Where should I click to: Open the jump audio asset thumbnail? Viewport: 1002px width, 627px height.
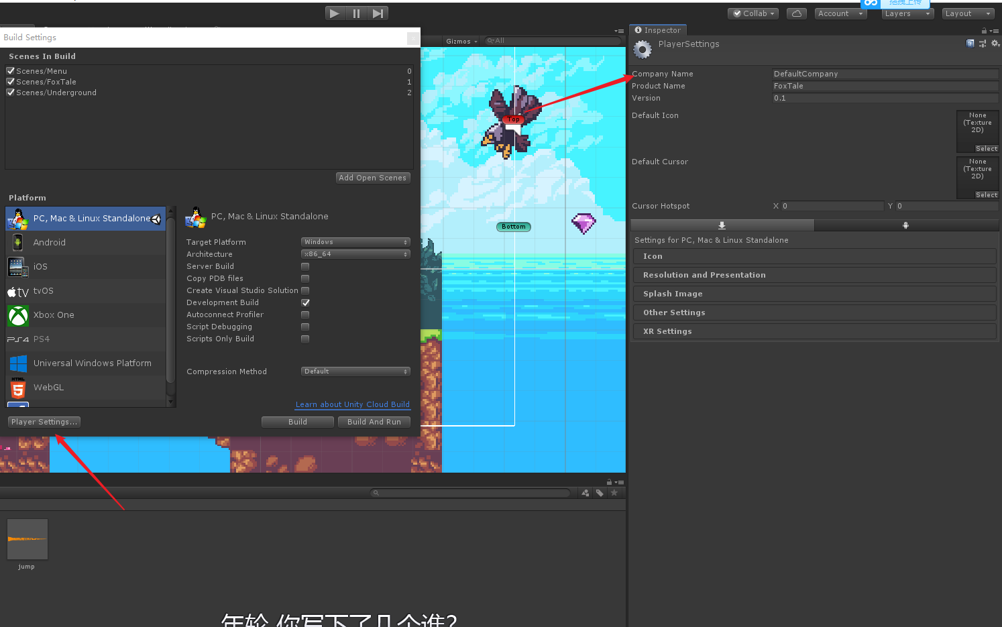coord(27,539)
